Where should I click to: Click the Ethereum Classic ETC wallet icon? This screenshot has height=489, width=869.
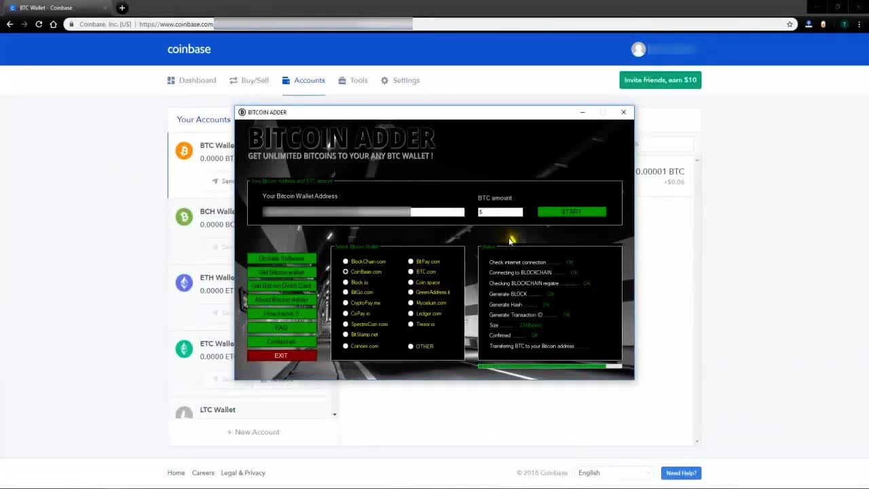point(184,348)
